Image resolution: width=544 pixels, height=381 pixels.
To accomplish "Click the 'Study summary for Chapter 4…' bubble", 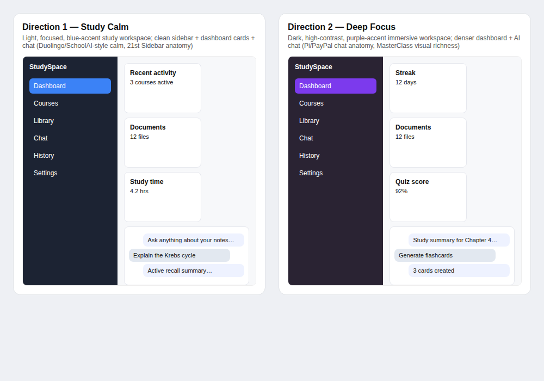I will click(459, 240).
